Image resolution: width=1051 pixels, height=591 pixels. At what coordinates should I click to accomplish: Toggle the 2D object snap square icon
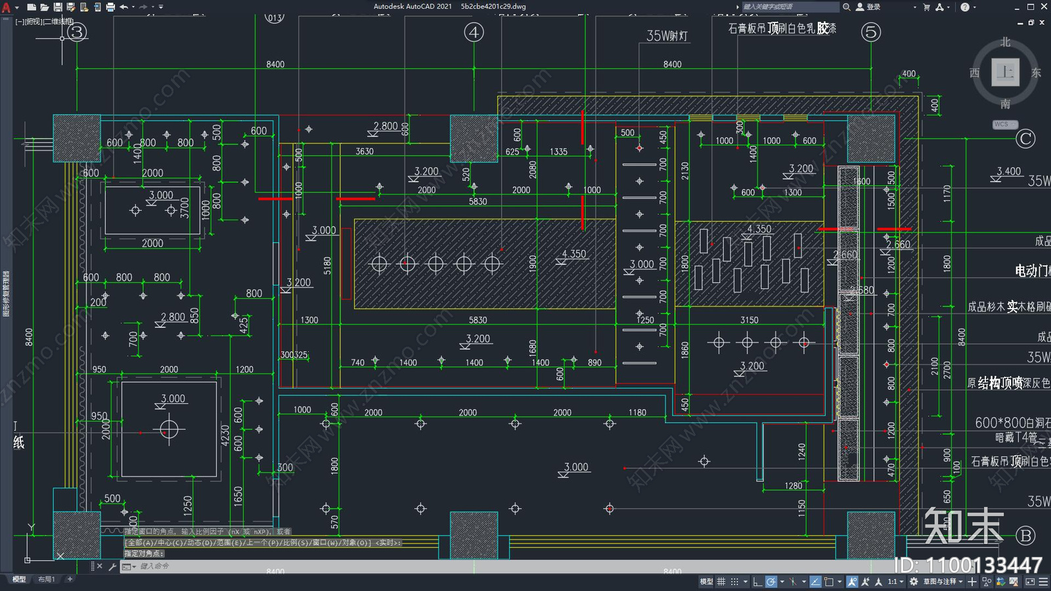(x=828, y=582)
